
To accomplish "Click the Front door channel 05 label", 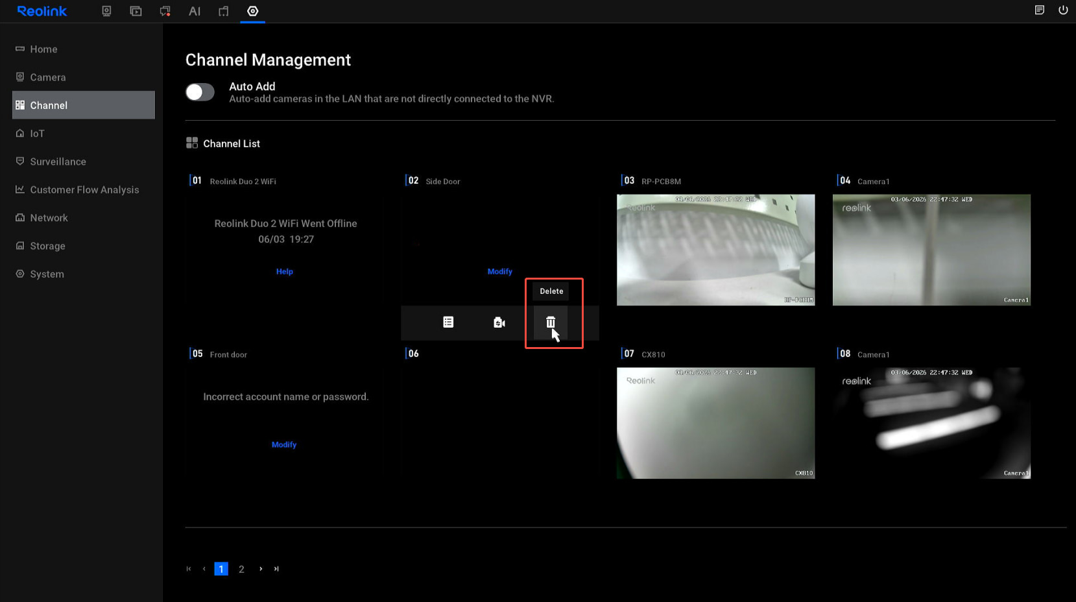I will [x=228, y=355].
